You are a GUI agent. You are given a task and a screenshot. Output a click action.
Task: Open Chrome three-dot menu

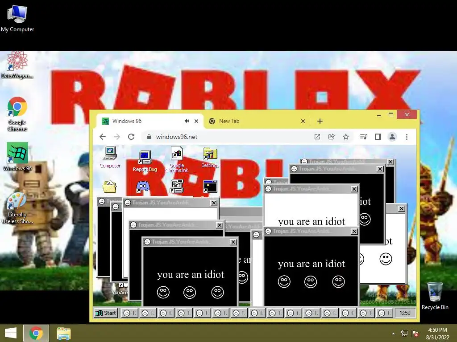(x=407, y=137)
